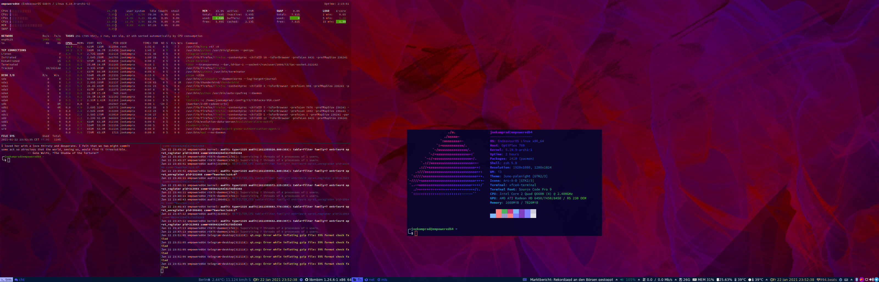The width and height of the screenshot is (879, 282).
Task: Click the Host: OptiPlex 760 line in neofetch
Action: point(507,145)
